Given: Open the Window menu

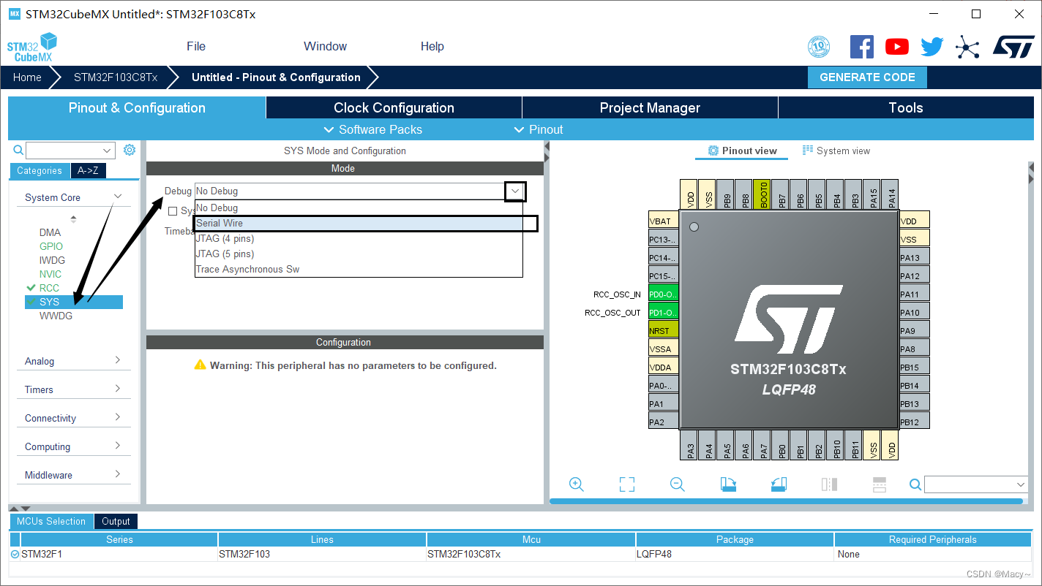Looking at the screenshot, I should coord(325,46).
